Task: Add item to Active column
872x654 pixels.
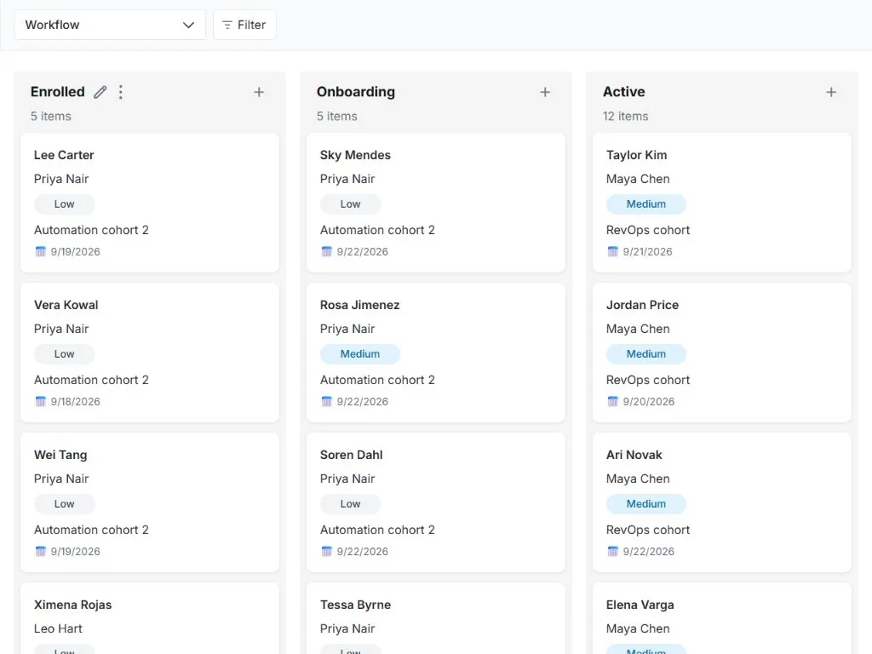Action: pyautogui.click(x=831, y=92)
